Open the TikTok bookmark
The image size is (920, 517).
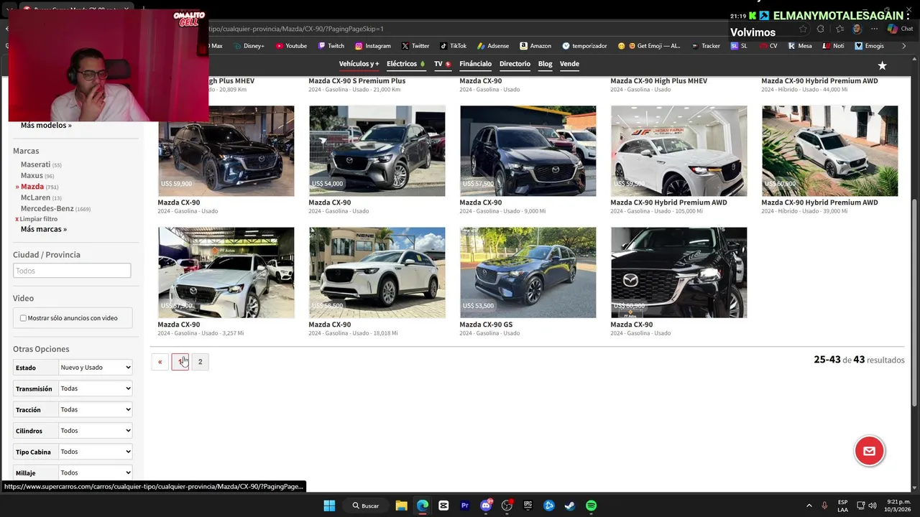tap(453, 46)
